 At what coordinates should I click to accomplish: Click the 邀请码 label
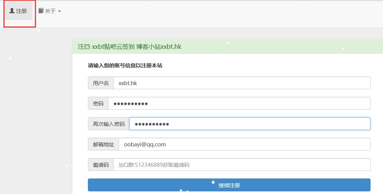pos(101,165)
